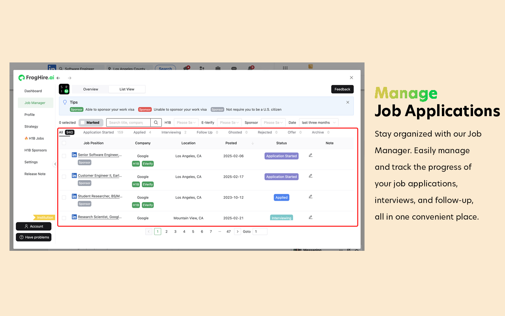Image resolution: width=505 pixels, height=316 pixels.
Task: Click the Feedback button
Action: tap(342, 89)
